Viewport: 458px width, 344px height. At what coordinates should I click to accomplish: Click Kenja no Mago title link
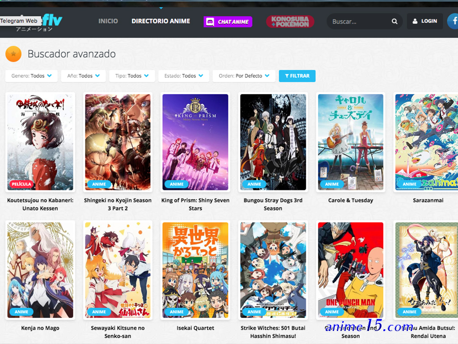pos(40,328)
